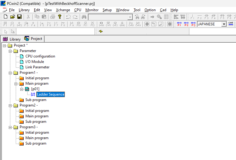236x160 pixels.
Task: Select CPU configuration in the tree
Action: pos(40,56)
